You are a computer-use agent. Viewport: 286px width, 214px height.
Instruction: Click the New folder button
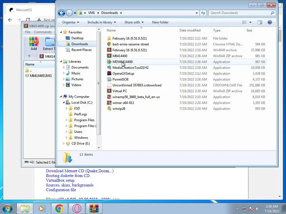coord(160,22)
